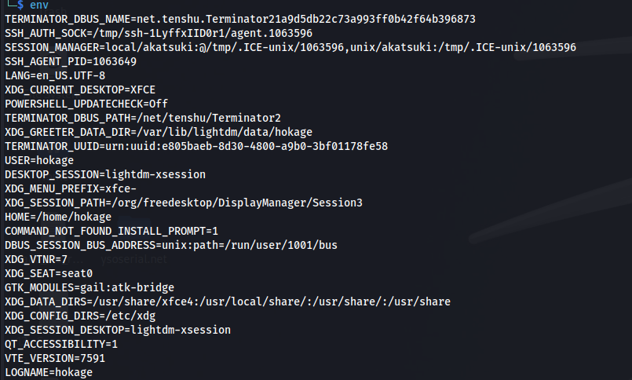Click the TERMINATOR_DBUS_PATH line
632x380 pixels.
tap(143, 118)
